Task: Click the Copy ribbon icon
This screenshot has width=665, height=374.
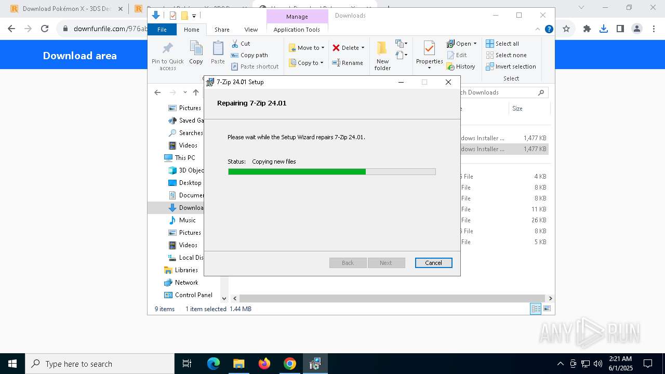Action: click(x=196, y=48)
